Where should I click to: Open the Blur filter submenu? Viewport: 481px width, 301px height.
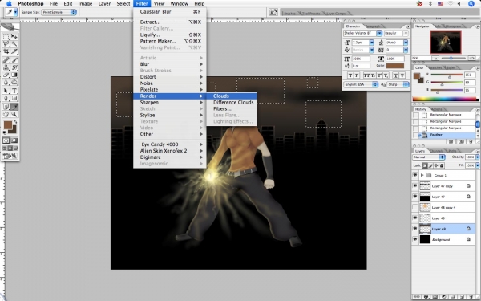pos(170,64)
